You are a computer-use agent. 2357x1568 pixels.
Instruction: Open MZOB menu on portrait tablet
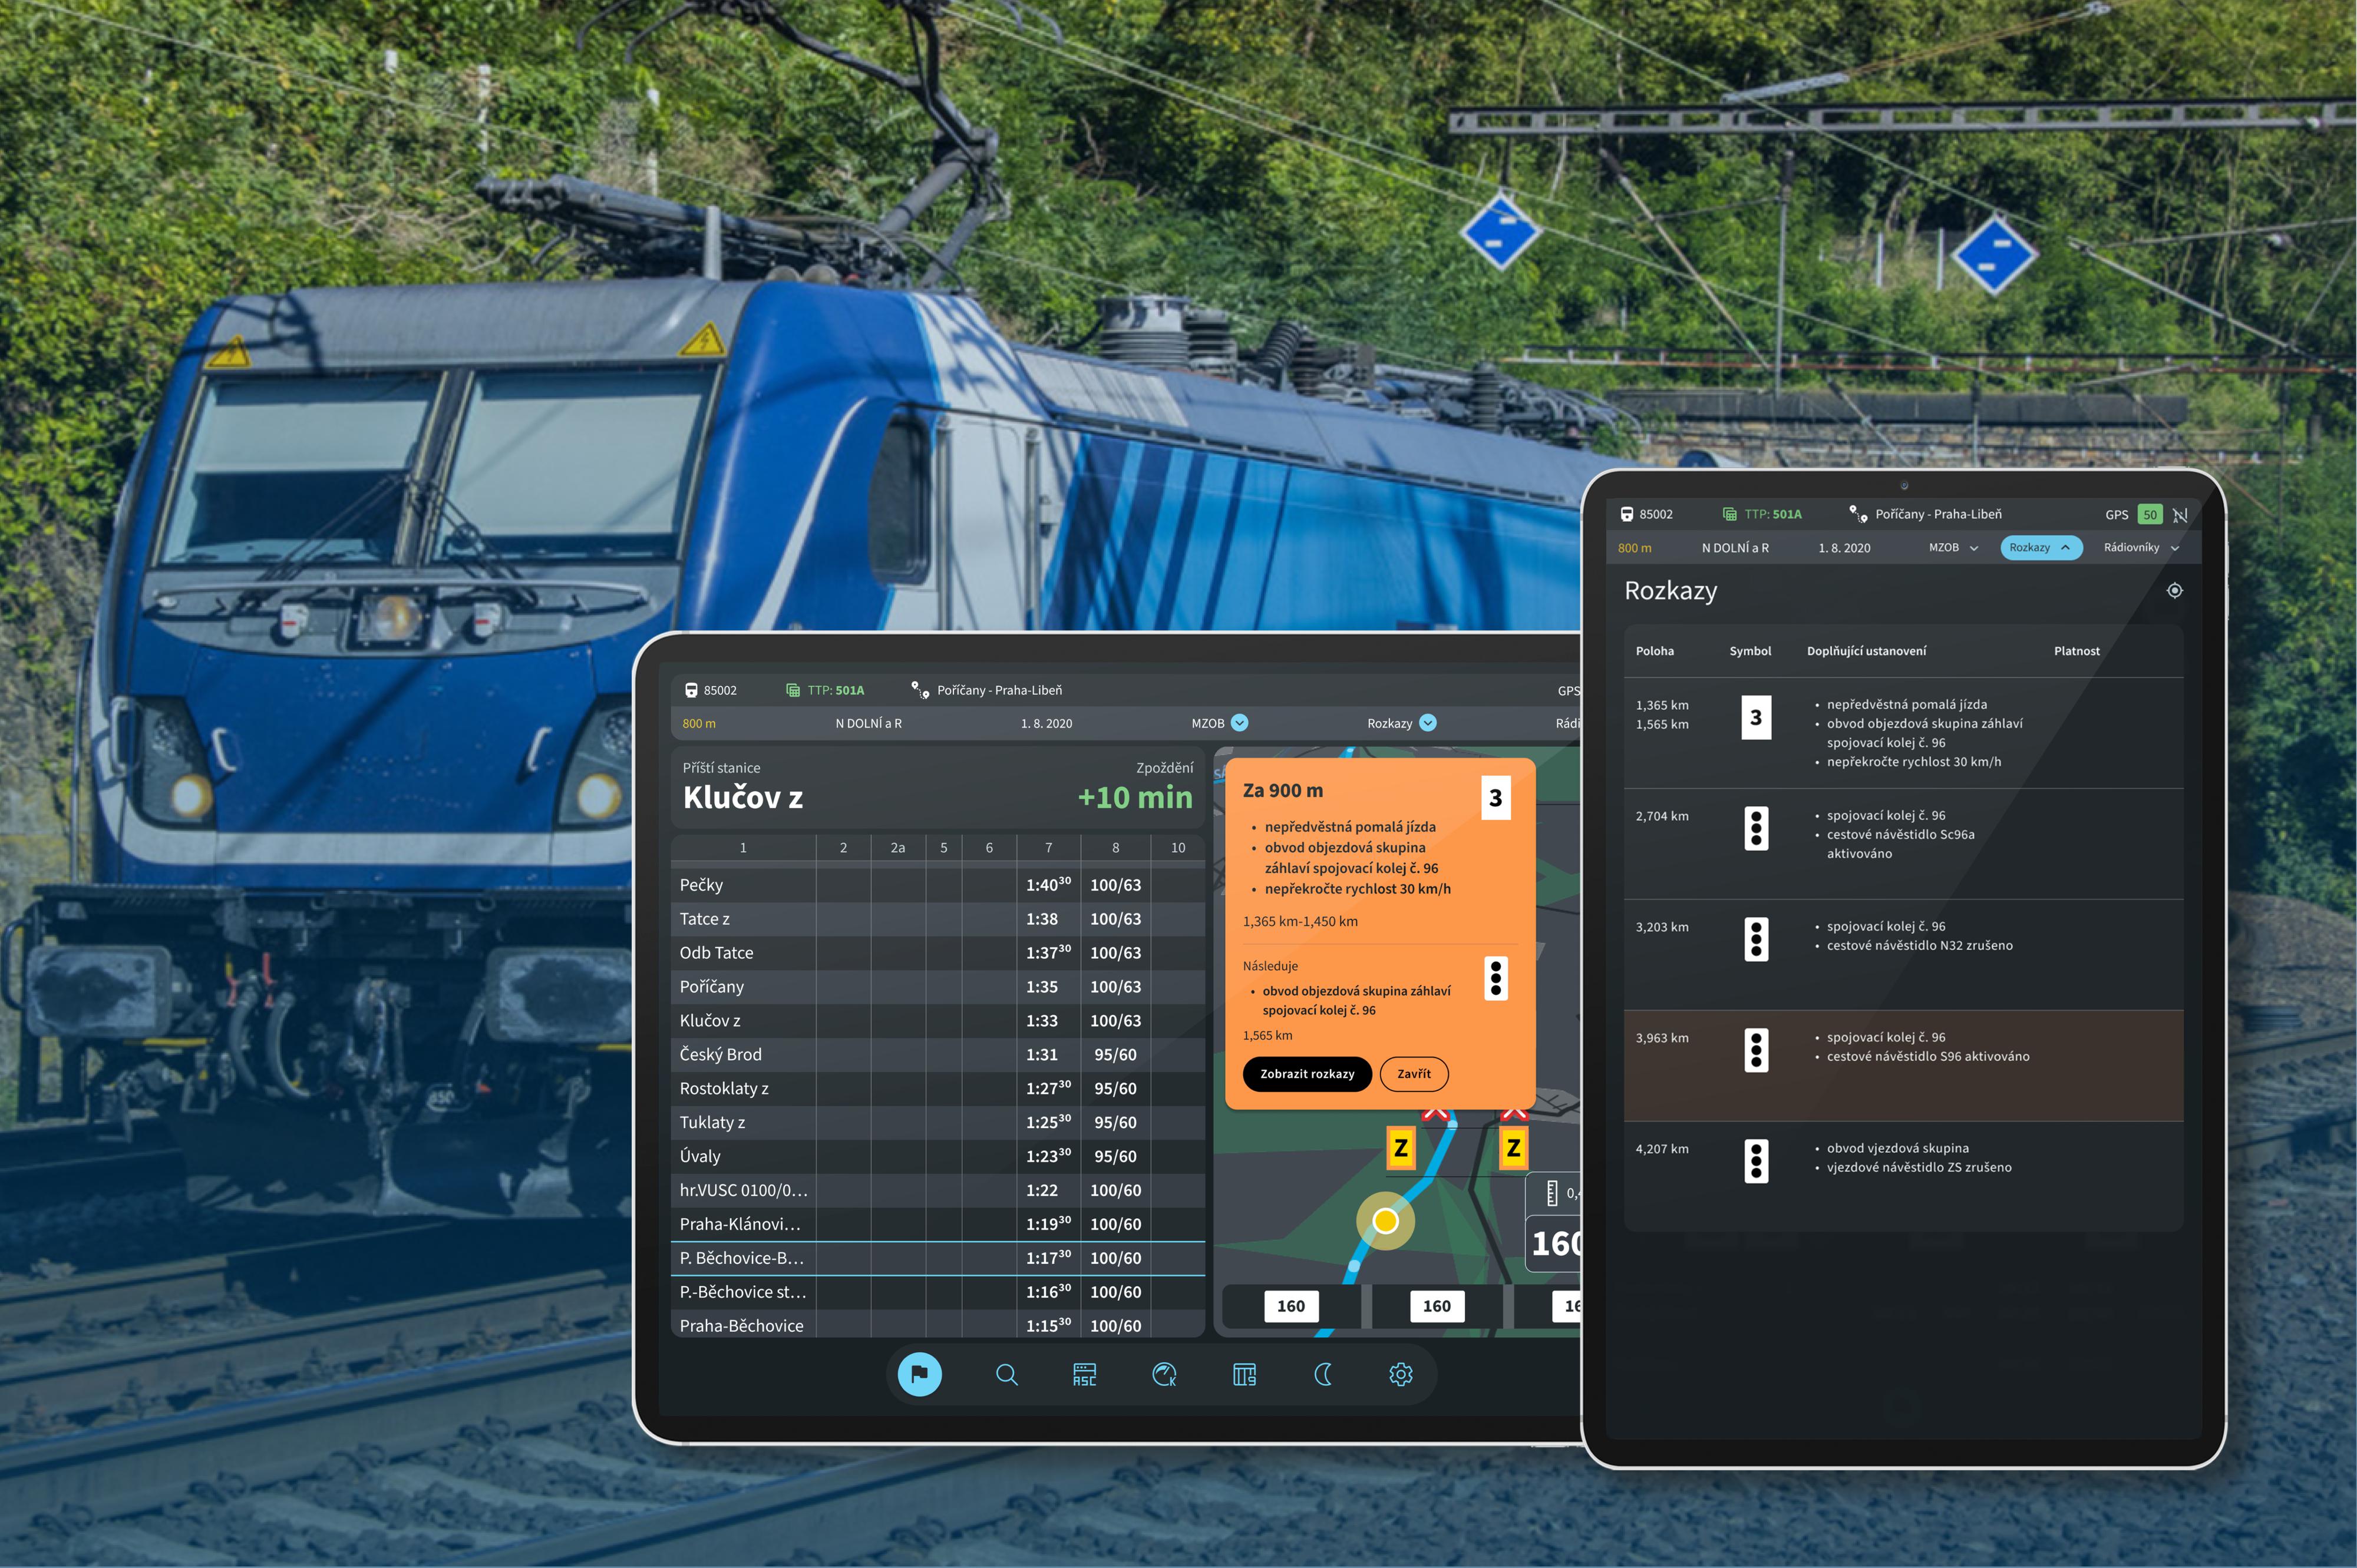pyautogui.click(x=1953, y=548)
